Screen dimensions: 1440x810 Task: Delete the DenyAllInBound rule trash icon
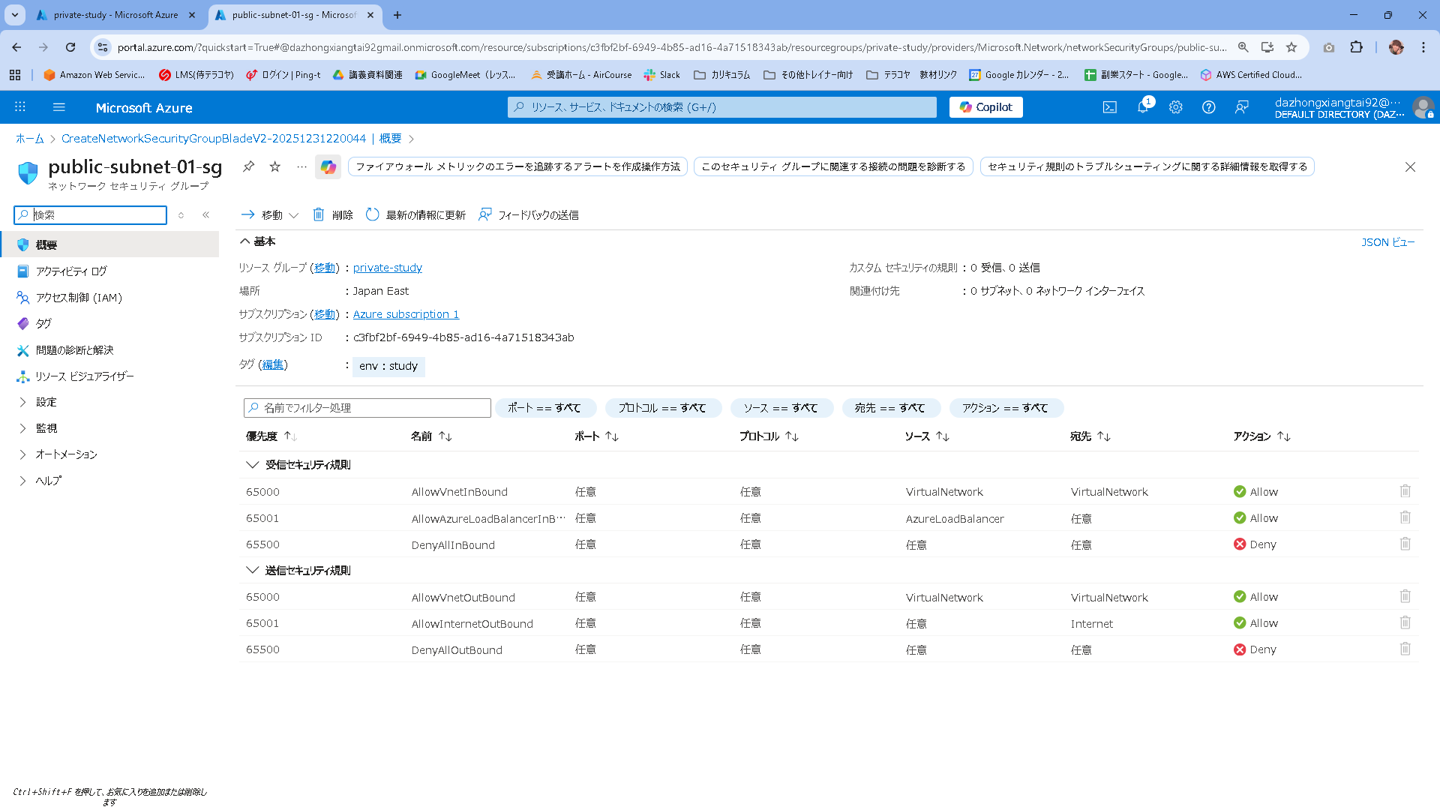[x=1405, y=544]
